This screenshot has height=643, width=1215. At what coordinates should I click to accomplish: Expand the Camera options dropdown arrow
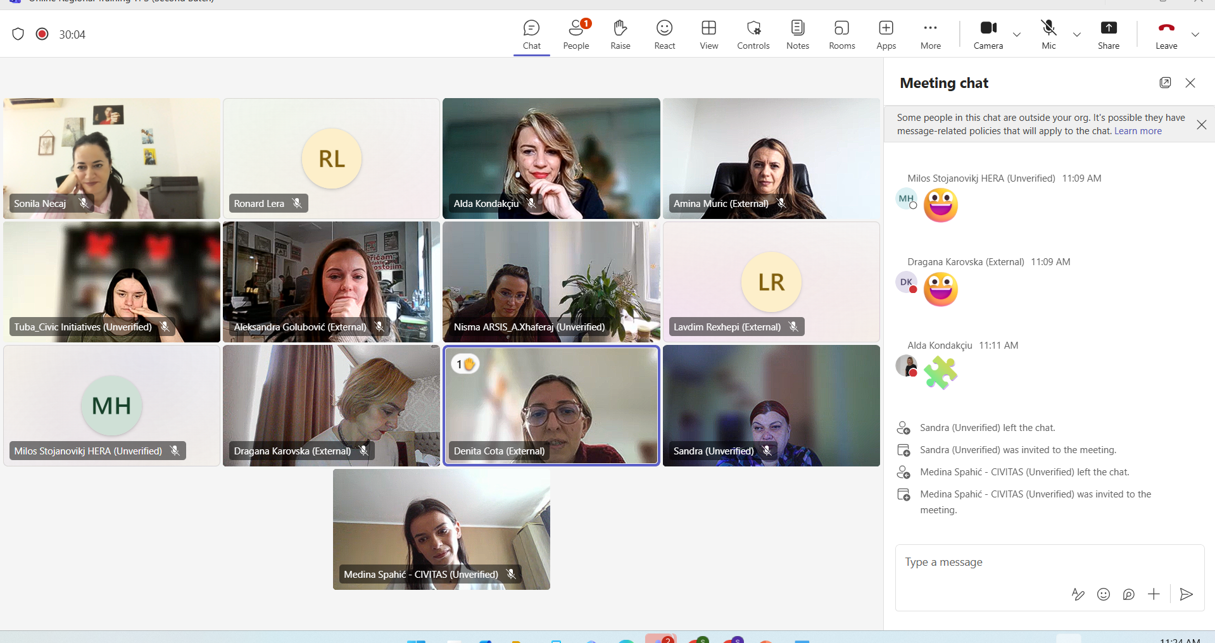pyautogui.click(x=1017, y=35)
